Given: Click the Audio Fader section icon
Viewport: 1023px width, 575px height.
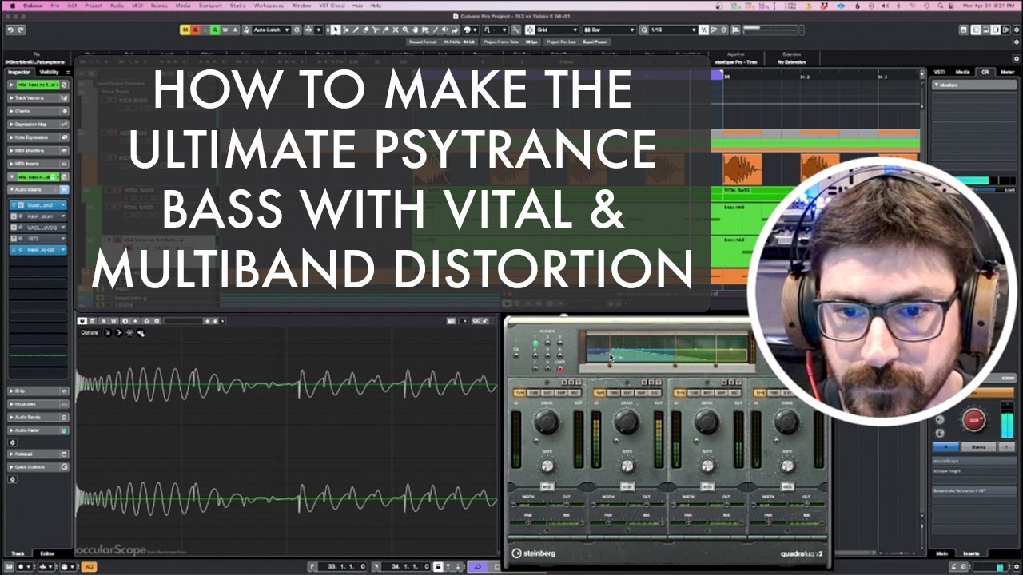Looking at the screenshot, I should 64,430.
